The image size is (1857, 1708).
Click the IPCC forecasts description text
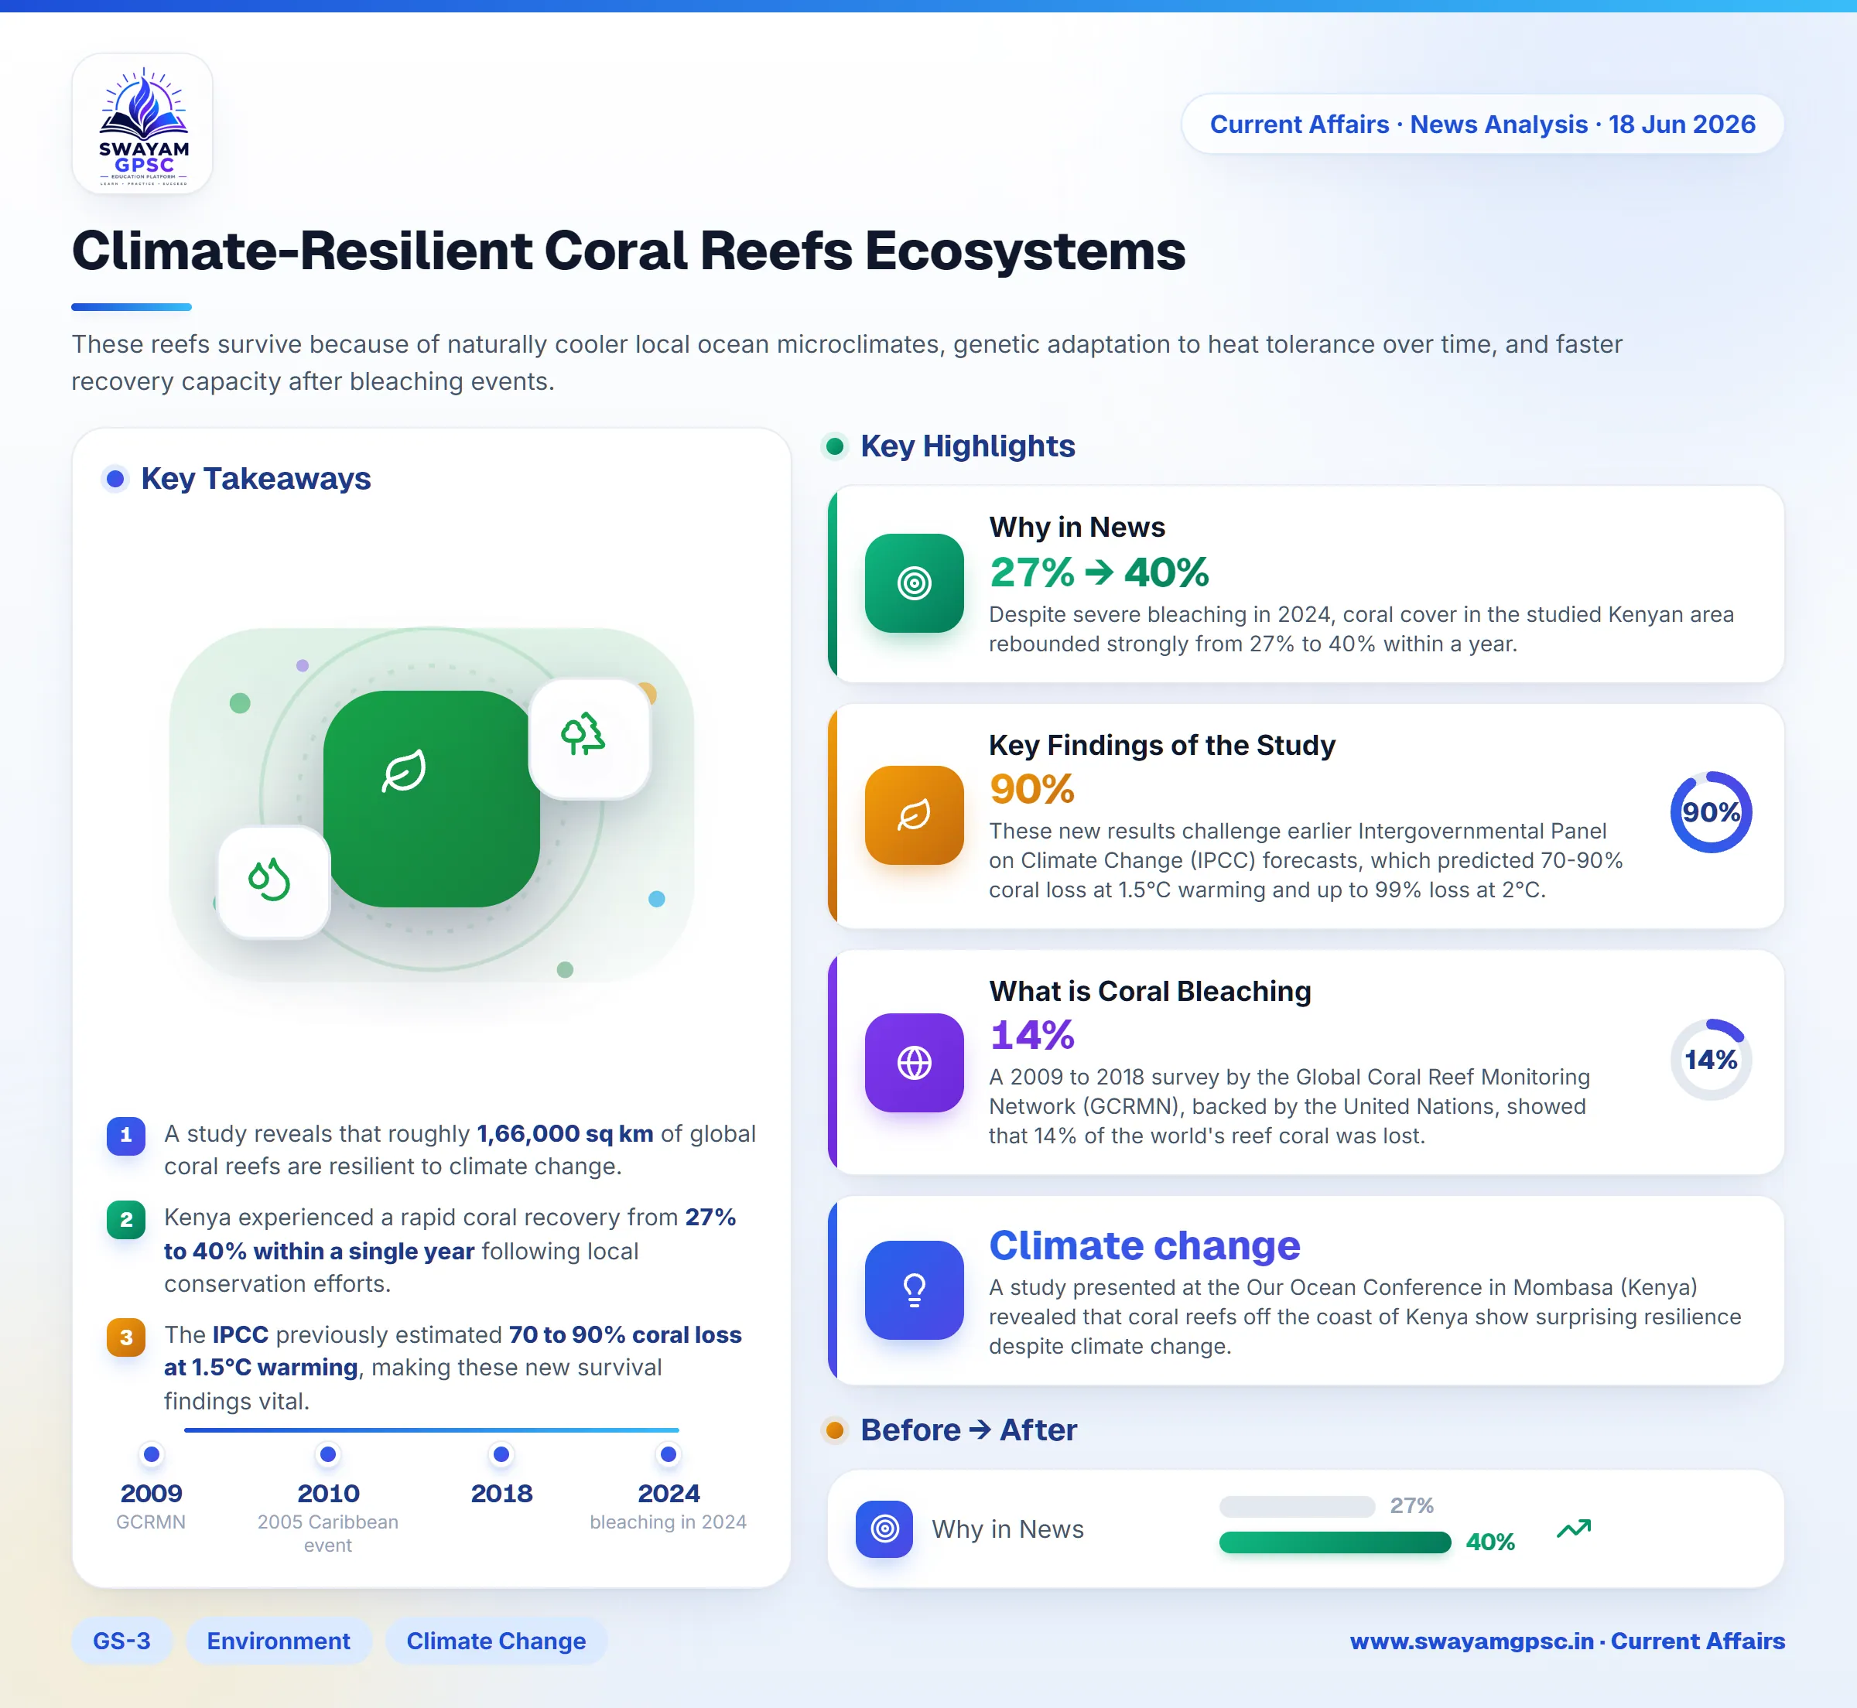[x=1305, y=862]
